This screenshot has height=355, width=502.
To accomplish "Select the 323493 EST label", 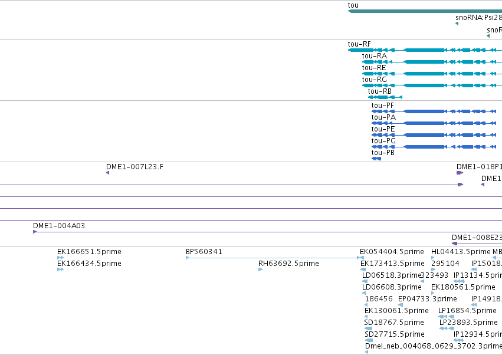I will (x=434, y=275).
